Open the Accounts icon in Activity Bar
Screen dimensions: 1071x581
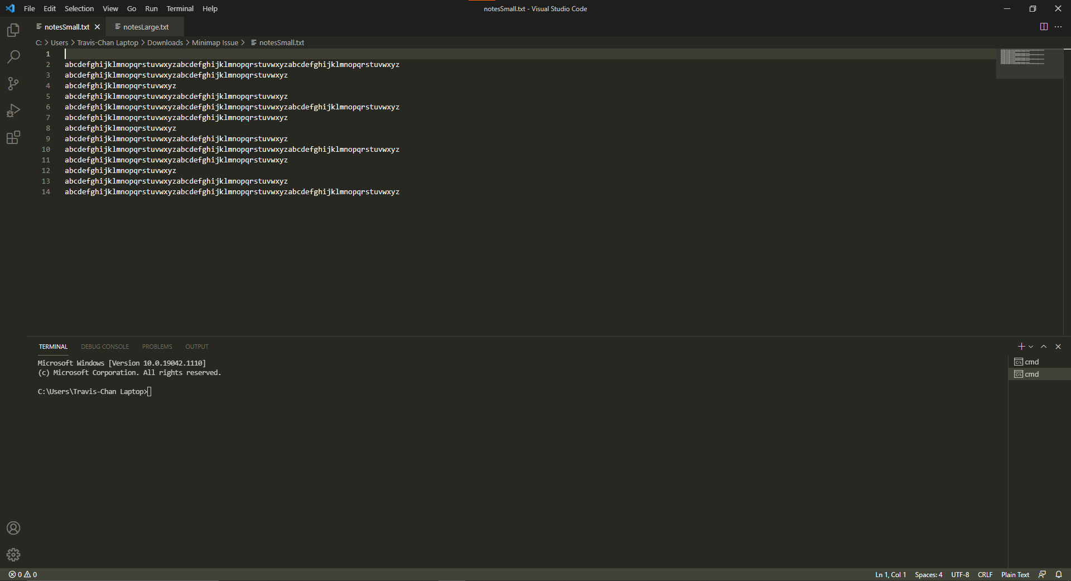pyautogui.click(x=13, y=528)
